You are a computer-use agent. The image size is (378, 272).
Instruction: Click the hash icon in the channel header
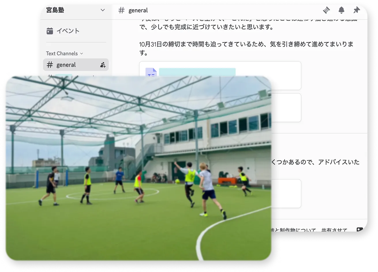[122, 10]
